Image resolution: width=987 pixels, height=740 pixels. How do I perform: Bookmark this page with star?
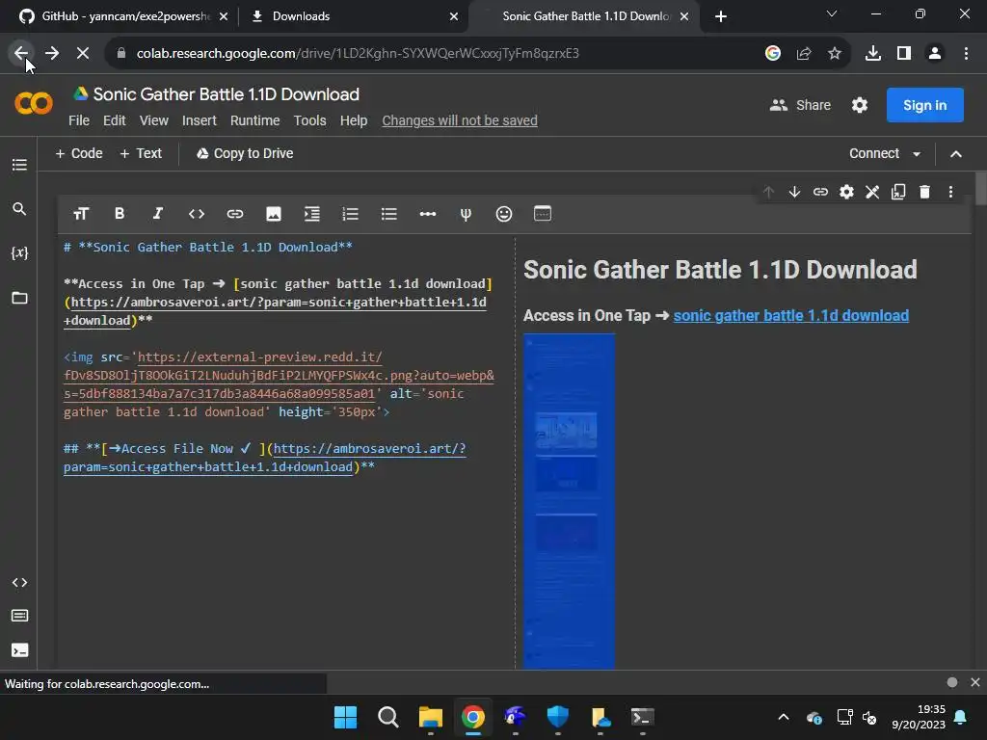[x=835, y=54]
